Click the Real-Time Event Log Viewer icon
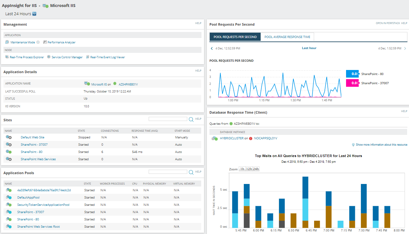This screenshot has height=234, width=409. tap(88, 57)
